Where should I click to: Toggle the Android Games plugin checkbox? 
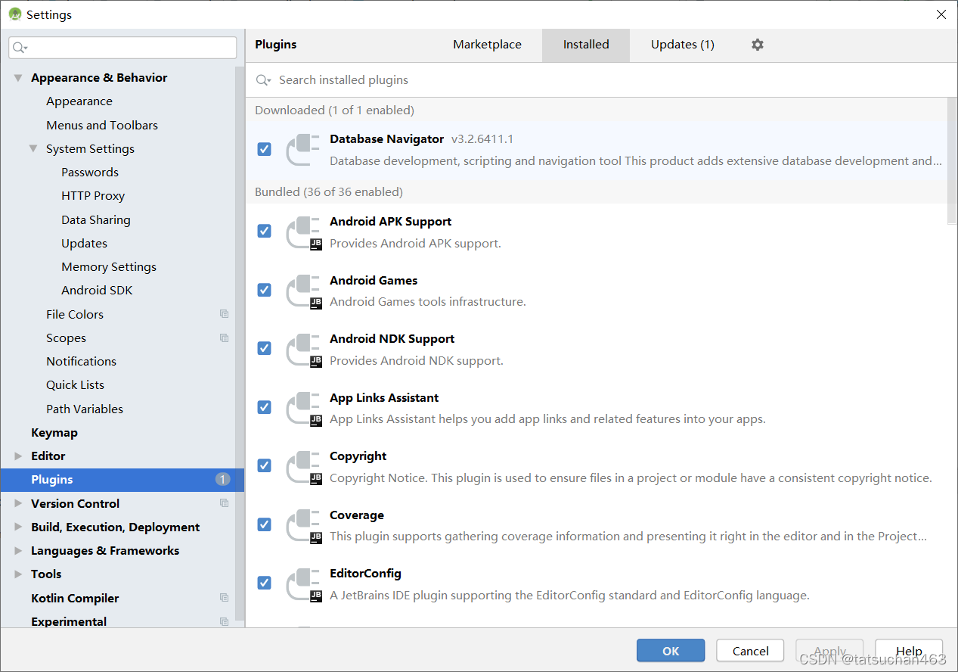tap(264, 290)
